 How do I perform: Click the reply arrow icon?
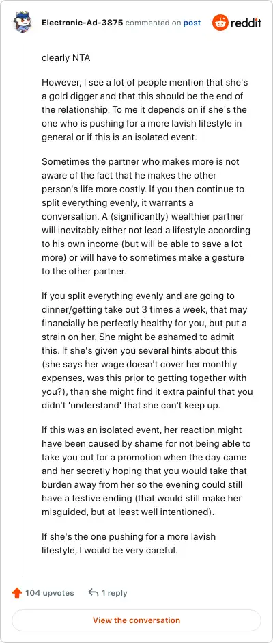point(94,593)
